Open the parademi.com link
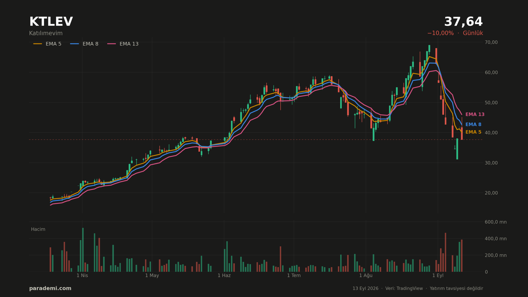Viewport: 528px width, 297px height. [50, 288]
